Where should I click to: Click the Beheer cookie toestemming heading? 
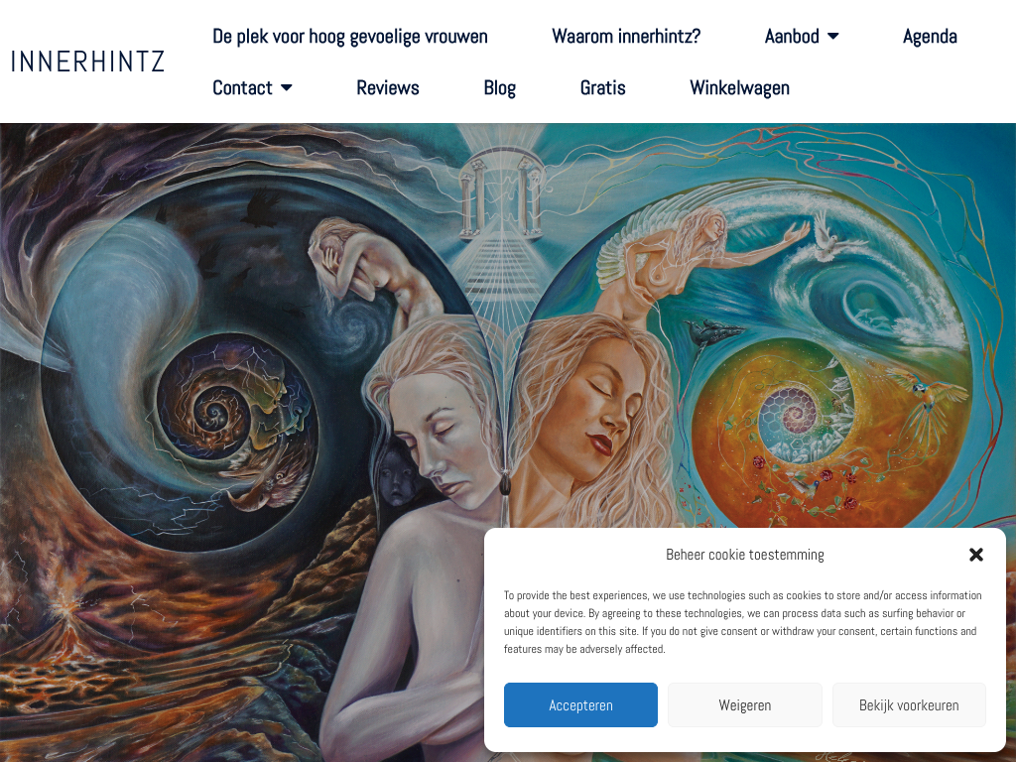tap(744, 555)
